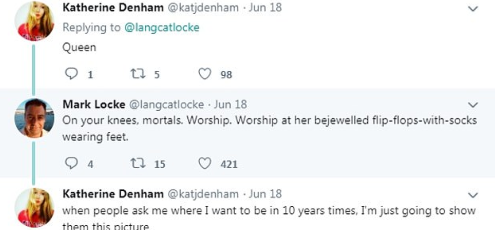Retweet Katherine Denham's "Queen" tweet
This screenshot has width=495, height=230.
[138, 74]
